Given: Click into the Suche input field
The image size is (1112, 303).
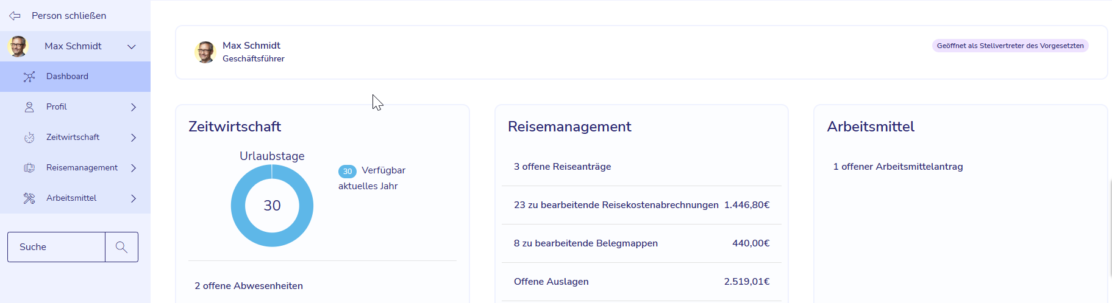Looking at the screenshot, I should point(56,247).
